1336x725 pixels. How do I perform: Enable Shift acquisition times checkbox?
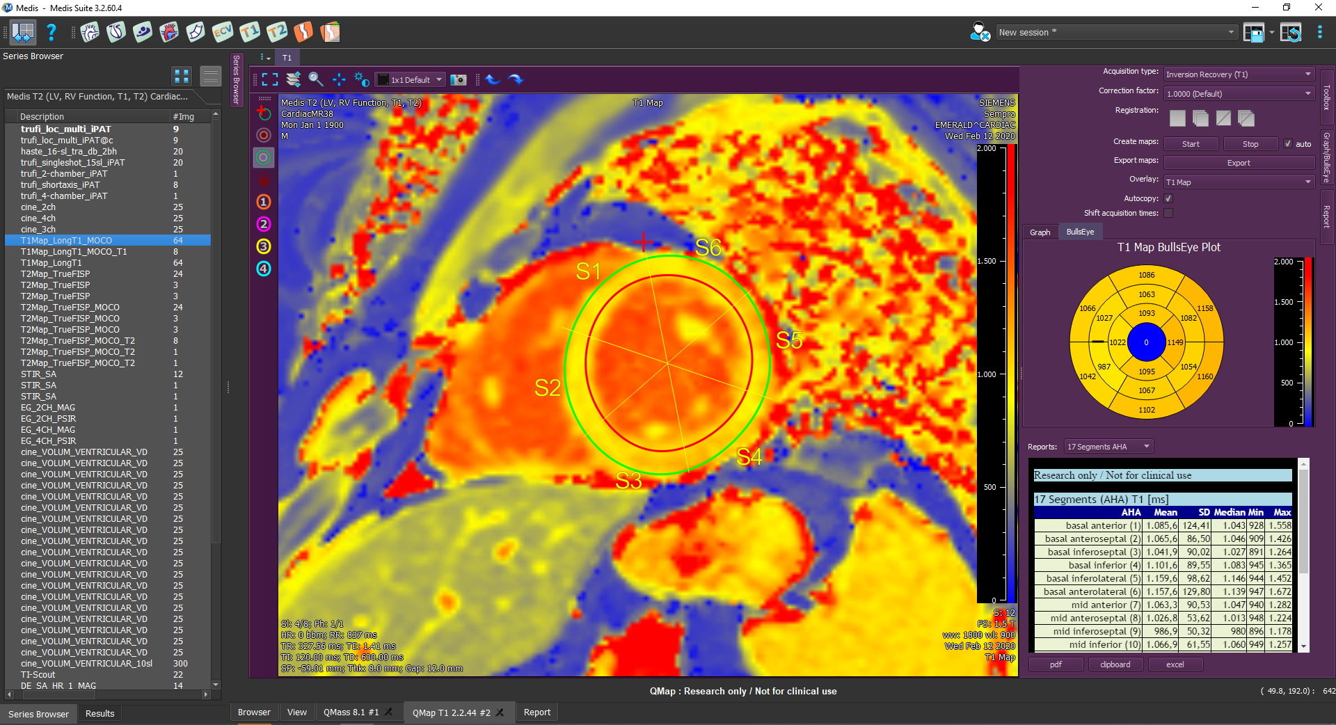point(1168,214)
